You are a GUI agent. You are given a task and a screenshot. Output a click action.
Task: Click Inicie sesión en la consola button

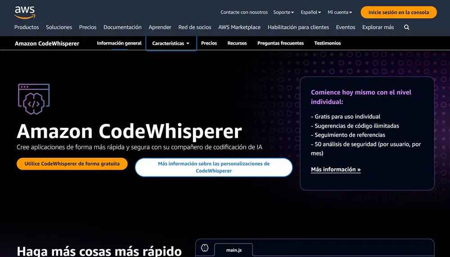(399, 12)
